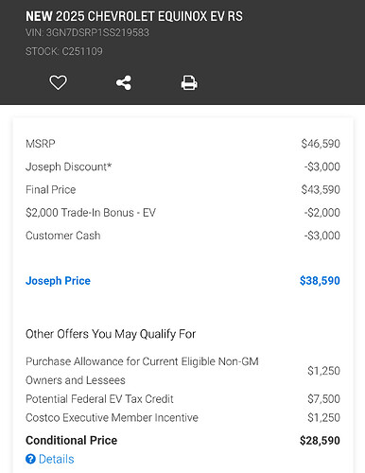Click the vehicle title Chevrolet Equinox EV RS
The width and height of the screenshot is (365, 473).
click(134, 16)
